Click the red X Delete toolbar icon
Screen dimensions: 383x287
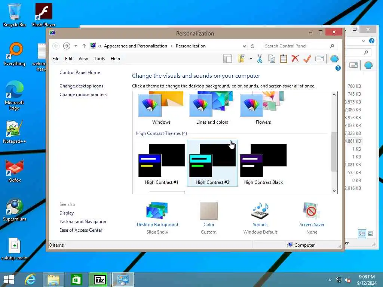click(295, 59)
